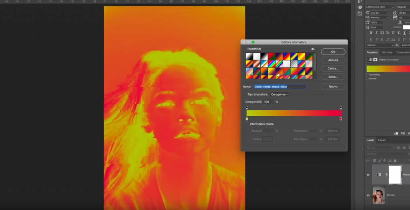The height and width of the screenshot is (210, 410).
Task: Select the faux bold text style icon
Action: (x=371, y=33)
